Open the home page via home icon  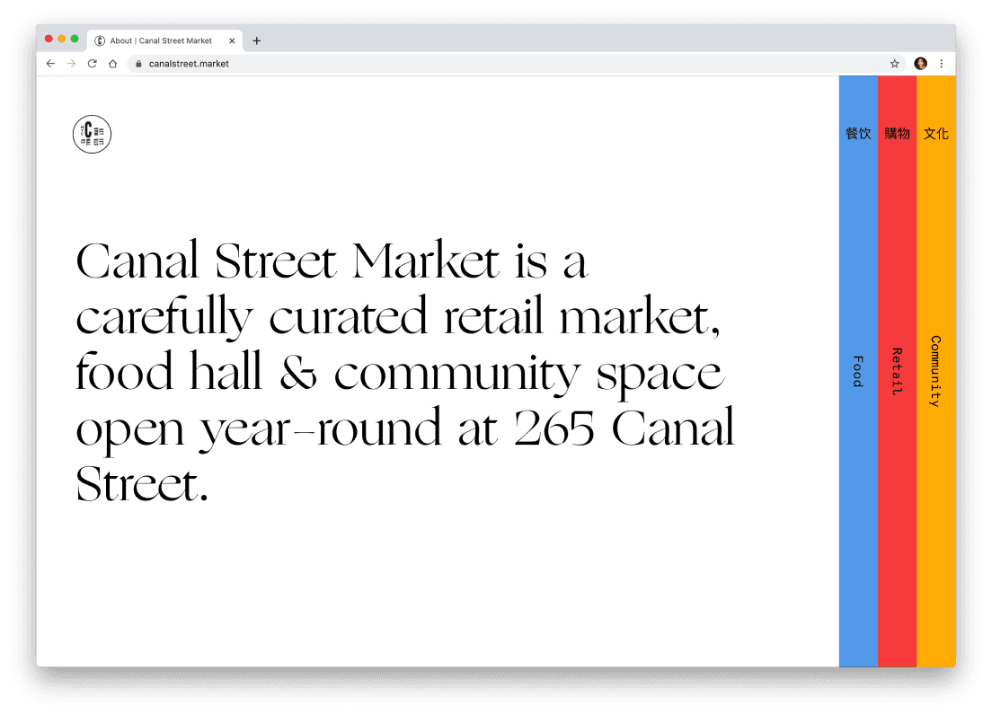click(113, 64)
